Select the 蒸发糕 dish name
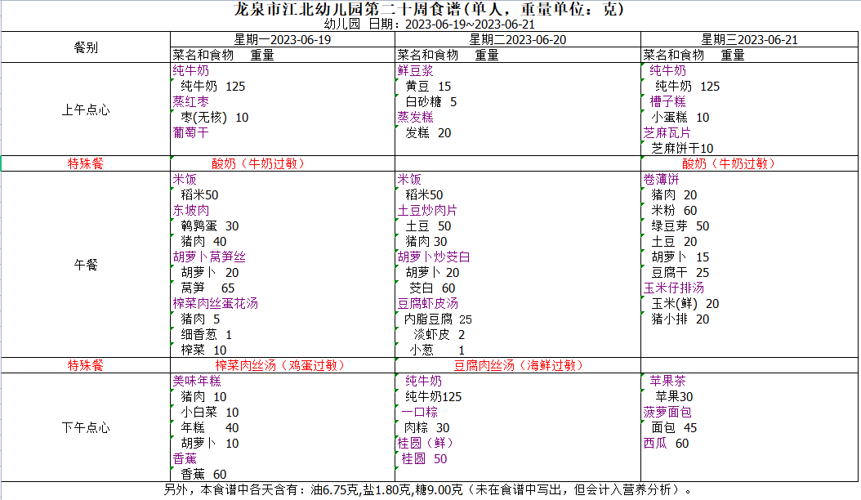This screenshot has width=861, height=500. click(415, 118)
